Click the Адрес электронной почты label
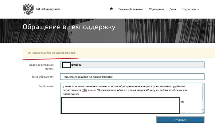 41,67
